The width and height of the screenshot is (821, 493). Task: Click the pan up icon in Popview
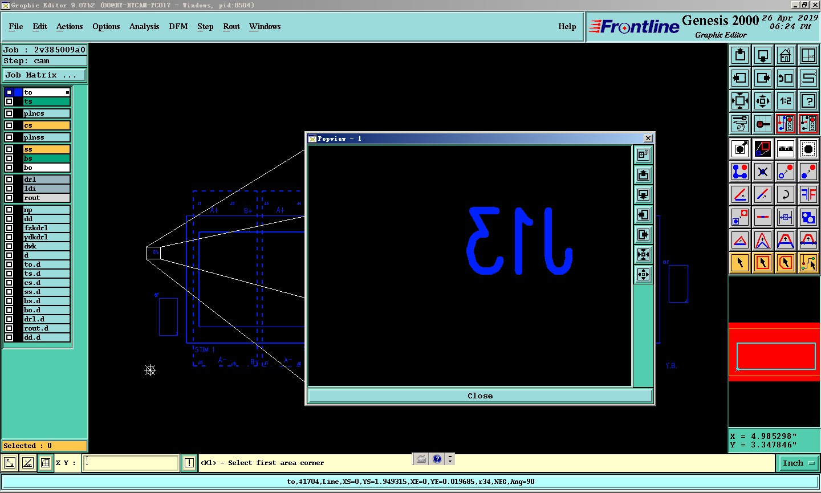coord(643,175)
